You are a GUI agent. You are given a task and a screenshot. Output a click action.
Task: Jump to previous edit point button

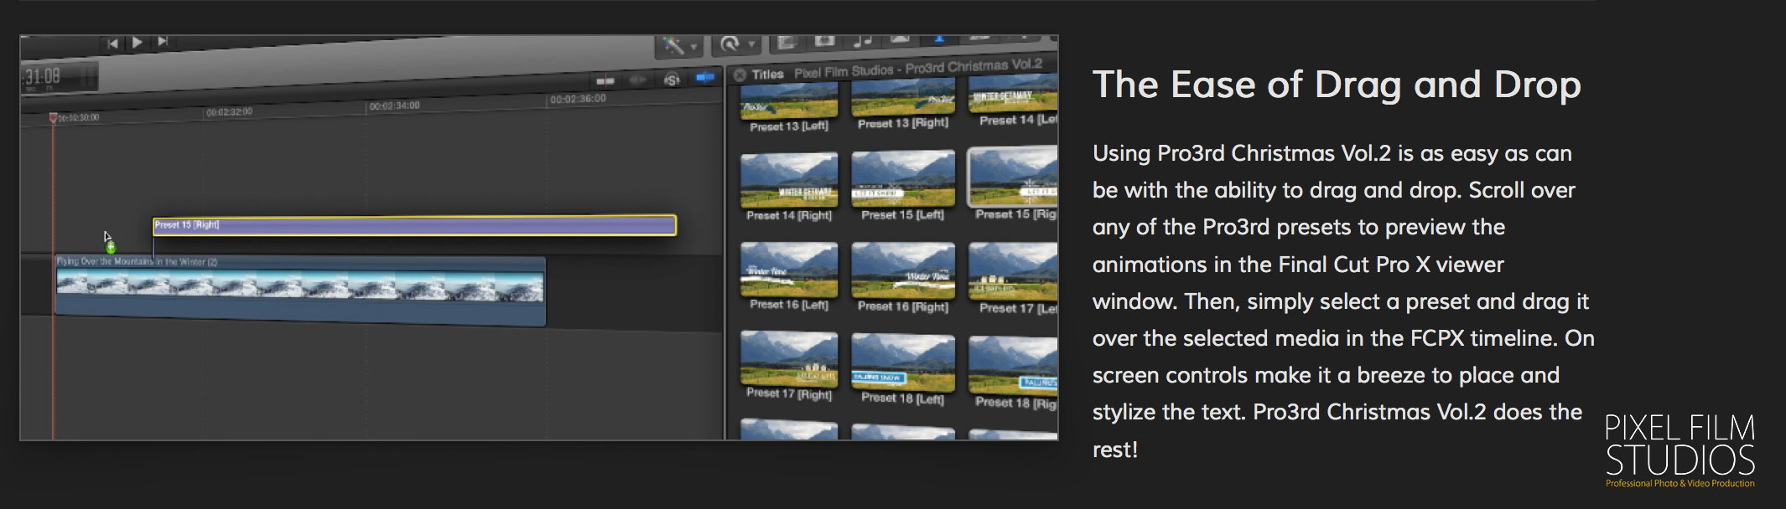point(112,44)
